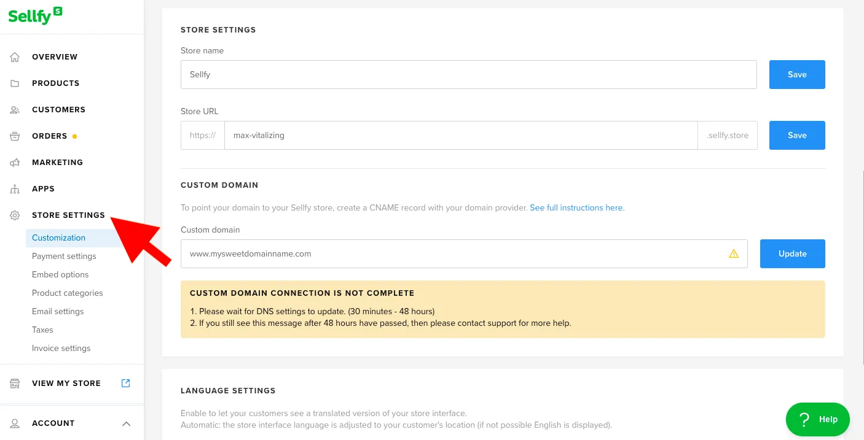Click the Products folder icon
The image size is (864, 440).
(15, 83)
